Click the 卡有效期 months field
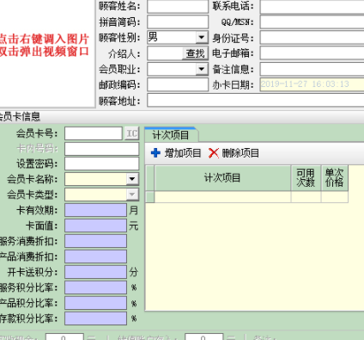Image resolution: width=364 pixels, height=340 pixels. click(x=96, y=210)
